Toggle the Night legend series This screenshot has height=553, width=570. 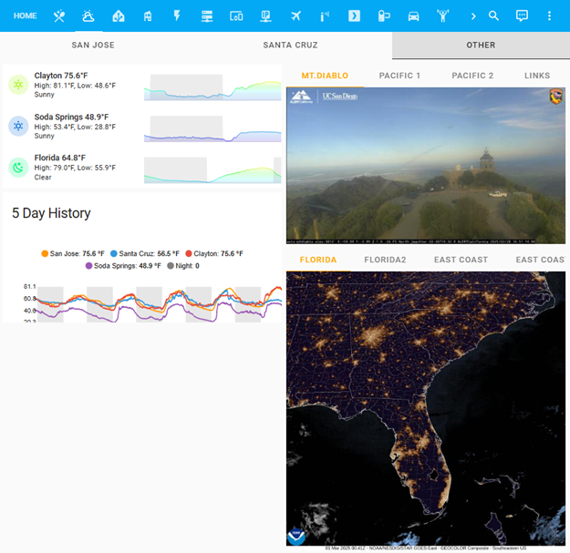click(183, 266)
